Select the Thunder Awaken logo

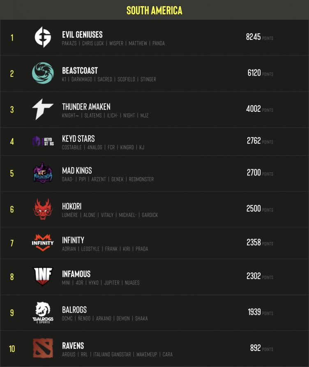43,109
